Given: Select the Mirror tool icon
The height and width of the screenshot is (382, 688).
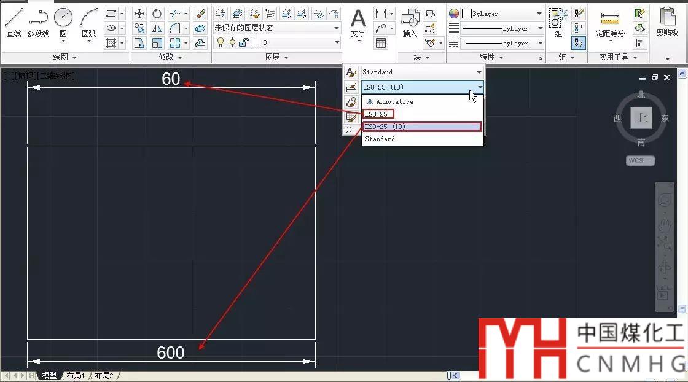Looking at the screenshot, I should point(157,28).
